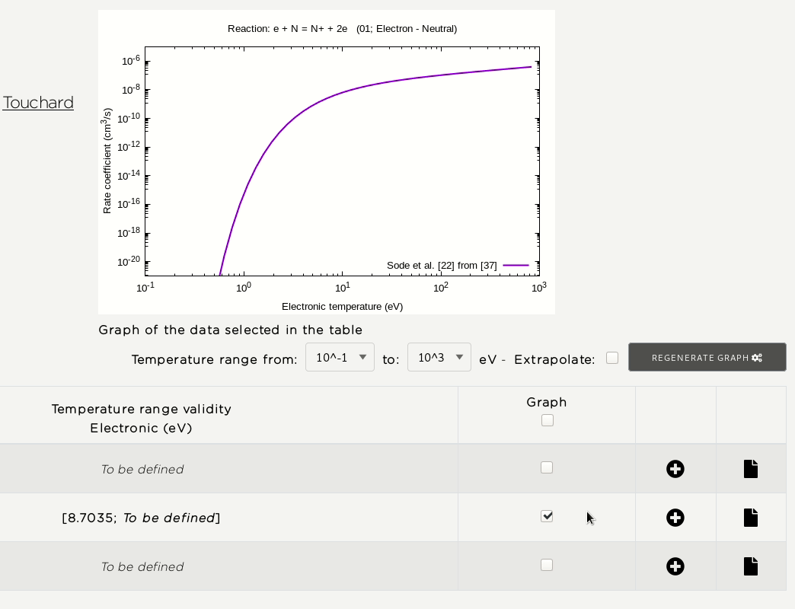Uncheck graph checkbox in 8.7035 row
This screenshot has width=795, height=609.
click(547, 516)
